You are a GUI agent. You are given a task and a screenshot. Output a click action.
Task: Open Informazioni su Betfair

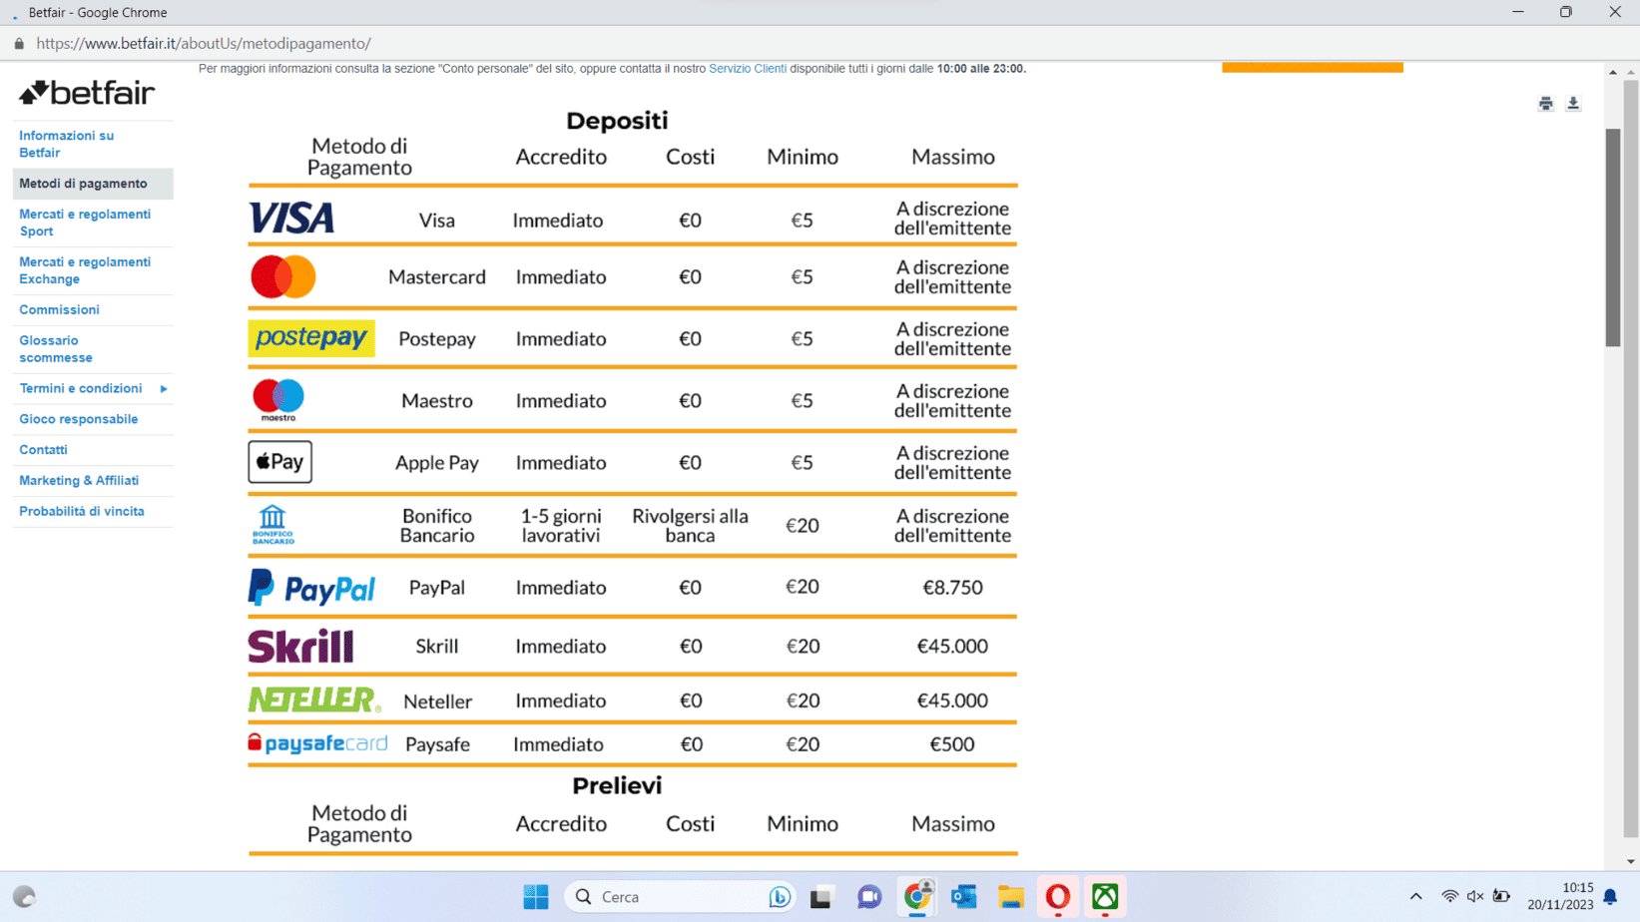66,144
